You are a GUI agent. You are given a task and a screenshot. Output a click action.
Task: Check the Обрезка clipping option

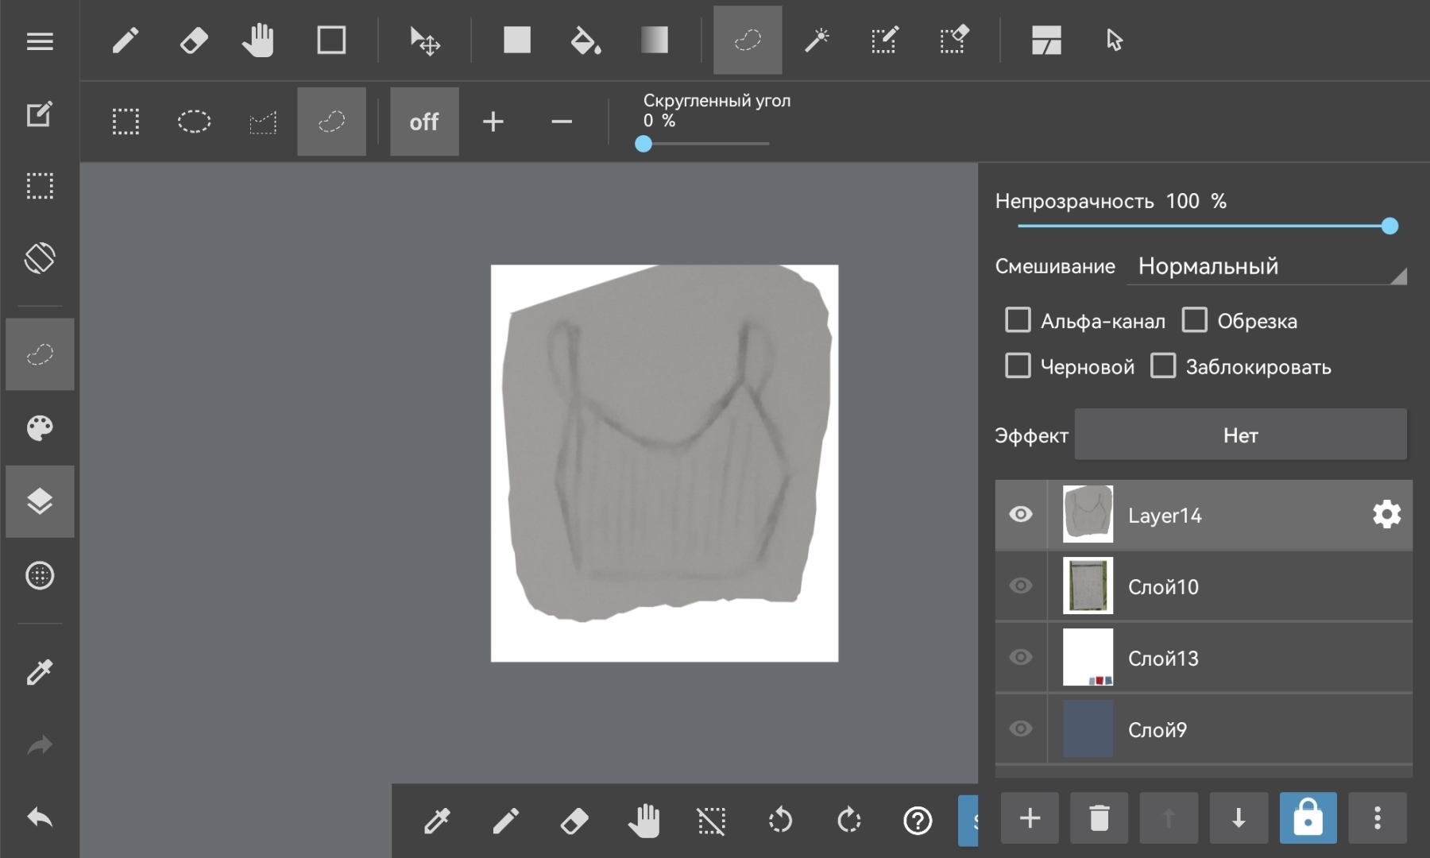1194,320
